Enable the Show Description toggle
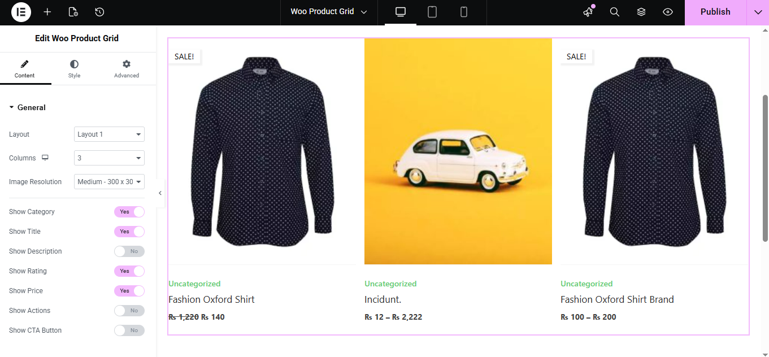 [129, 251]
